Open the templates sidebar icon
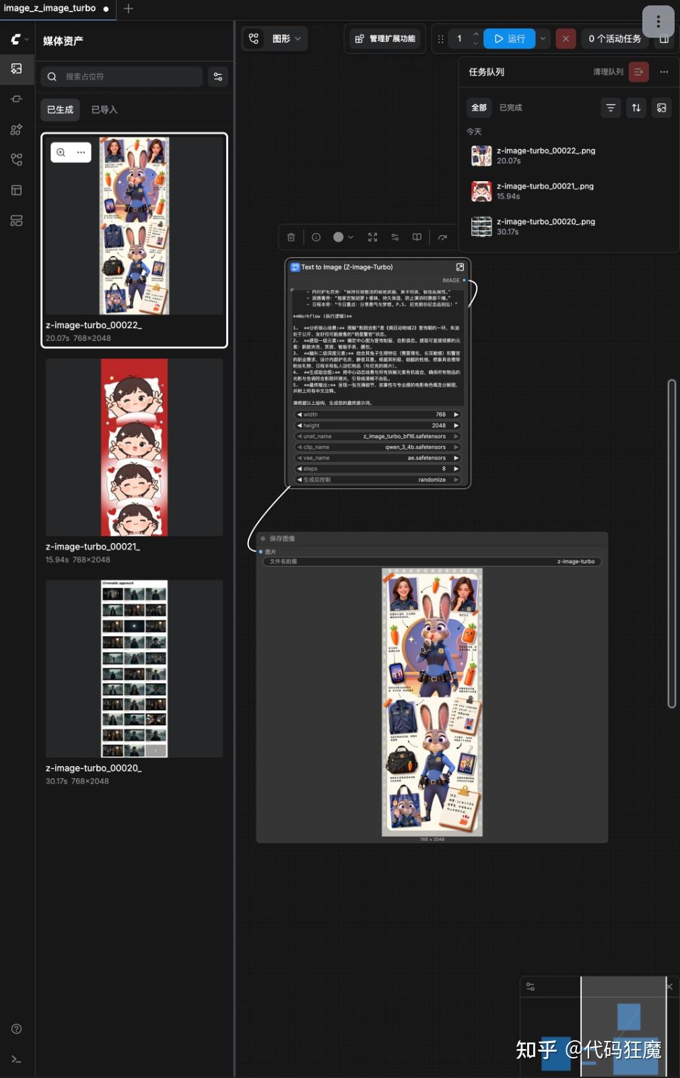The width and height of the screenshot is (680, 1078). [17, 190]
